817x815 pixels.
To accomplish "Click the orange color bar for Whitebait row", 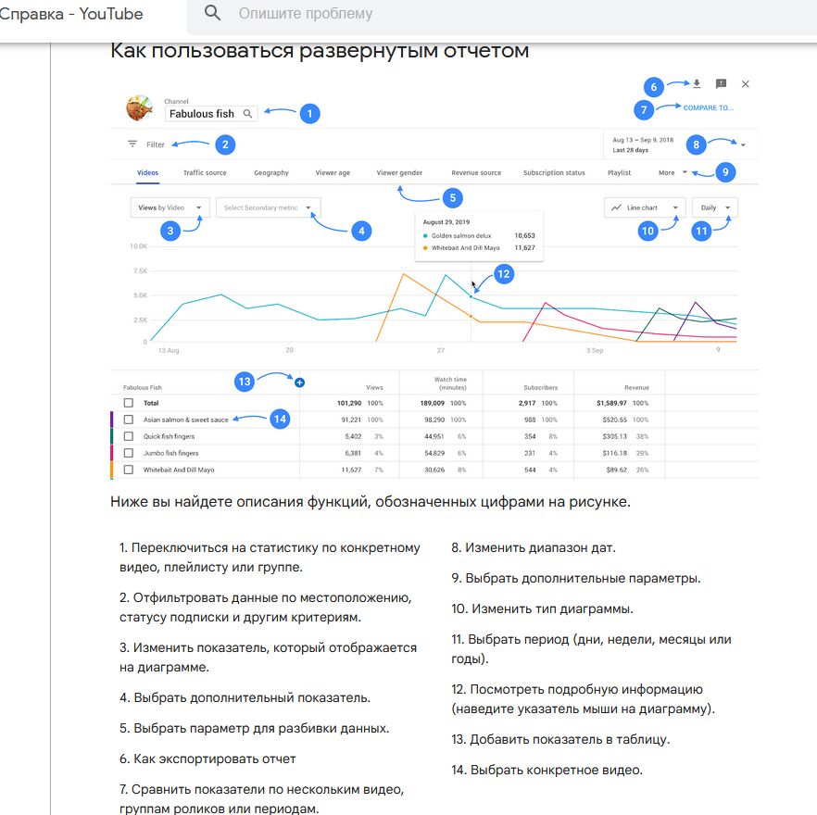I will coord(111,470).
